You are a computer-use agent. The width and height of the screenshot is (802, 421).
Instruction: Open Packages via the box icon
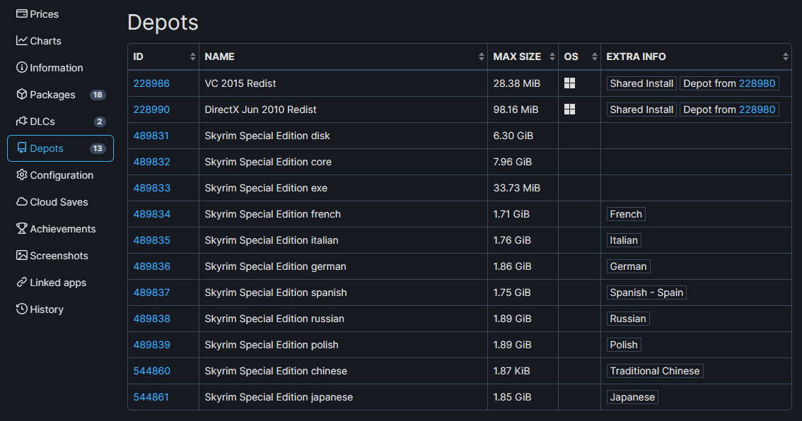coord(21,94)
